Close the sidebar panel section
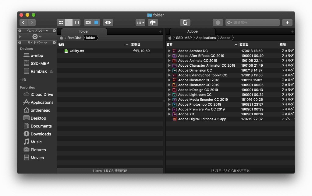The width and height of the screenshot is (312, 196). 54,43
